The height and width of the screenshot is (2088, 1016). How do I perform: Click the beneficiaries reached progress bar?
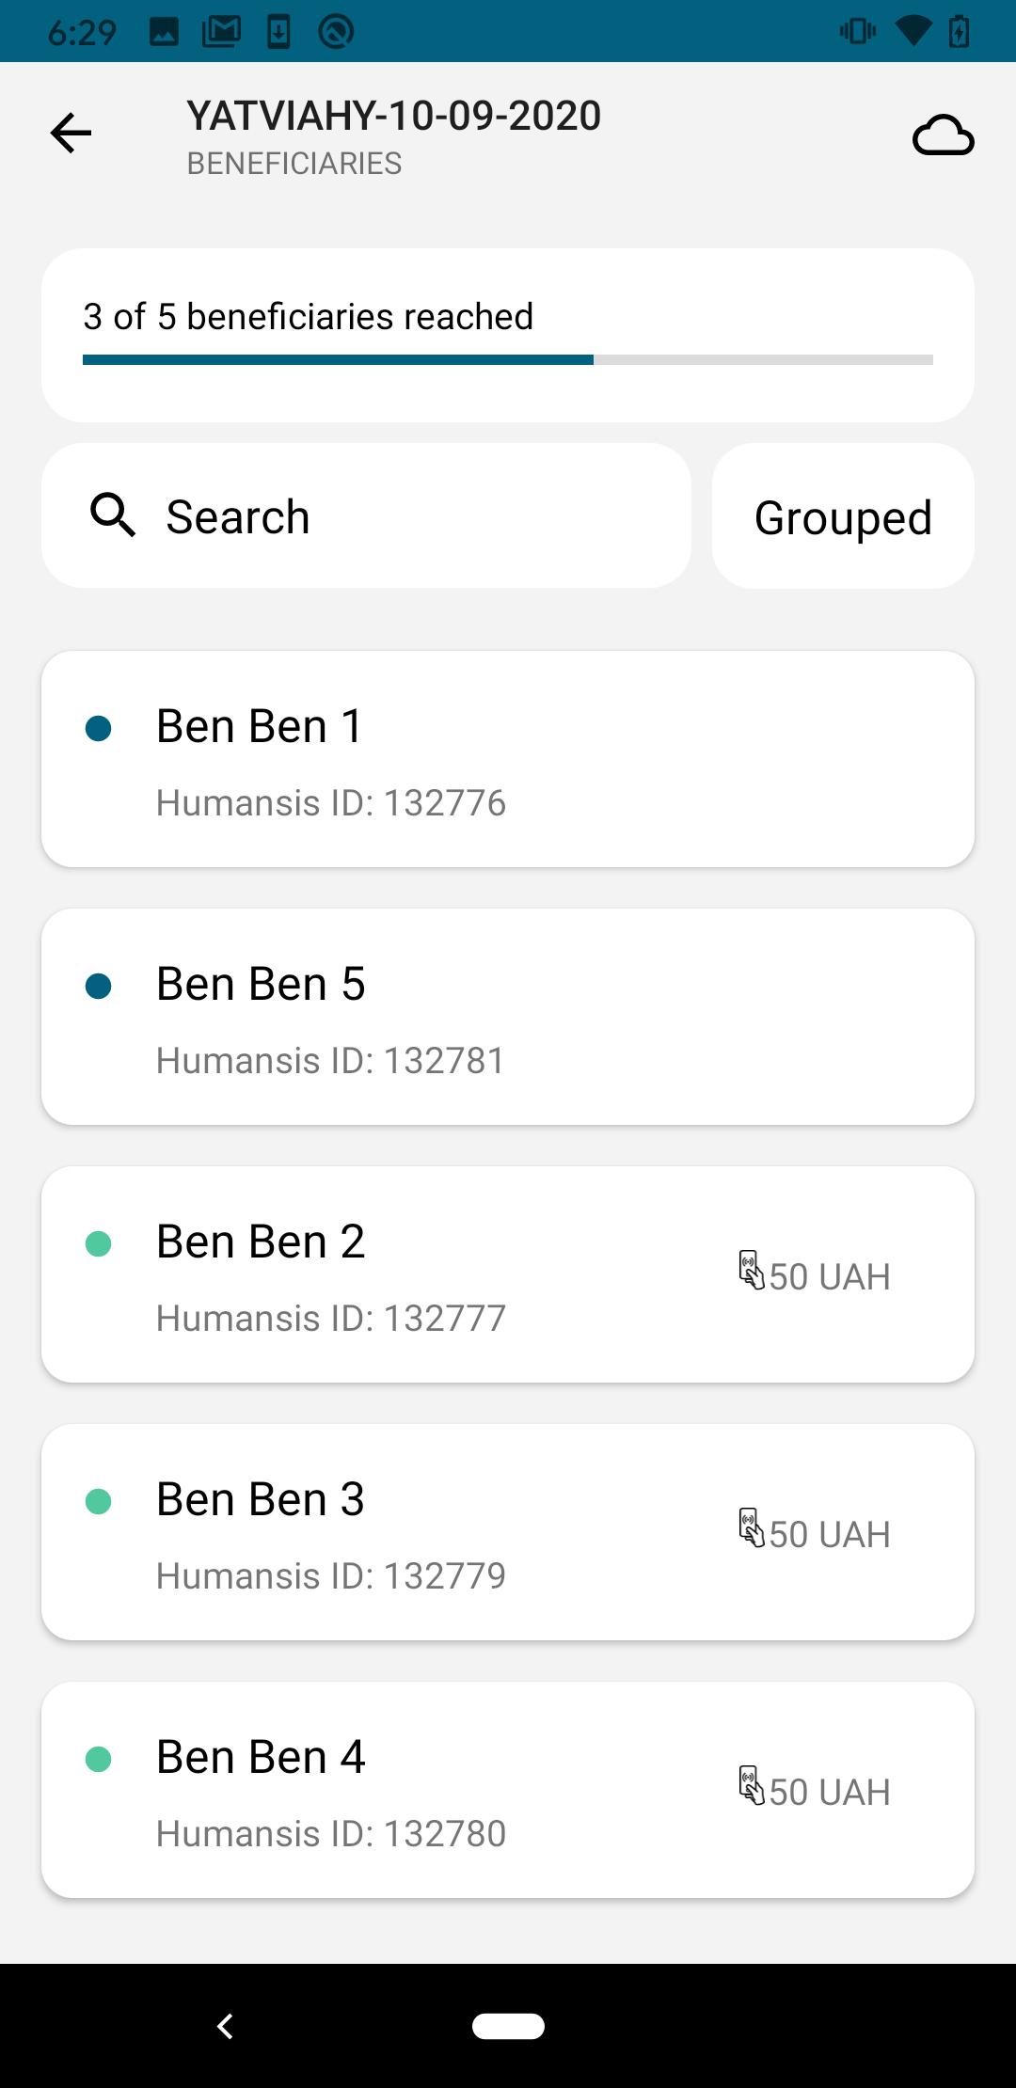coord(508,359)
